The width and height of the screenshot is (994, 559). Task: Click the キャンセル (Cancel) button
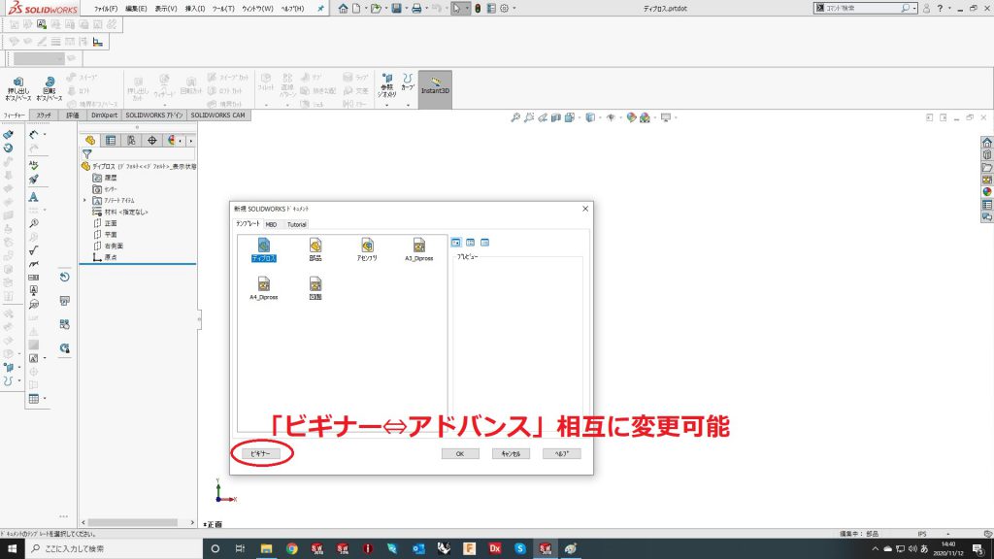pos(511,454)
